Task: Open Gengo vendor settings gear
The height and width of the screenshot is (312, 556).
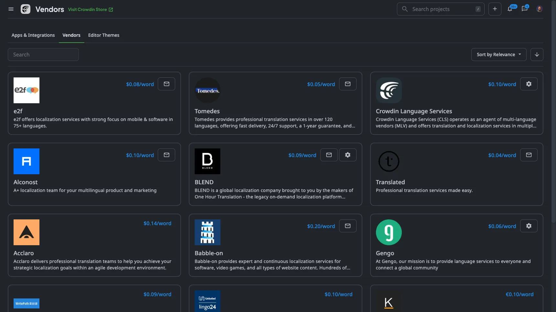Action: click(529, 226)
